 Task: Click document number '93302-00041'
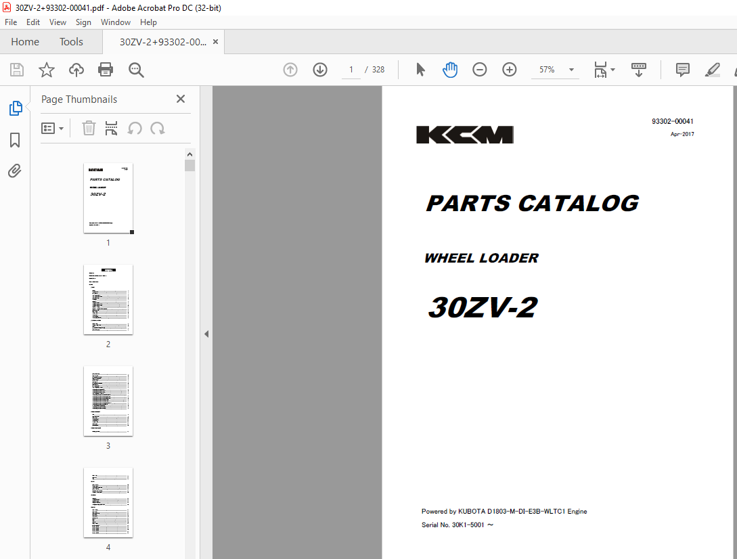pos(672,121)
